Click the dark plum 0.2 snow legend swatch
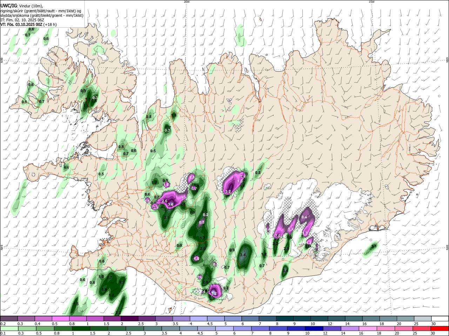The image size is (449, 336). coord(9,319)
